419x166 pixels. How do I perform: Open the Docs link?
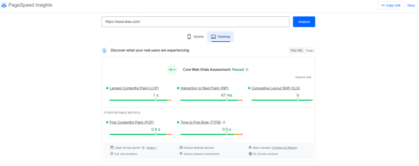point(411,5)
